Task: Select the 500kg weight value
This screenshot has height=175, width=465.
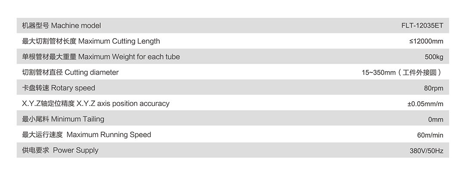Action: coord(434,57)
